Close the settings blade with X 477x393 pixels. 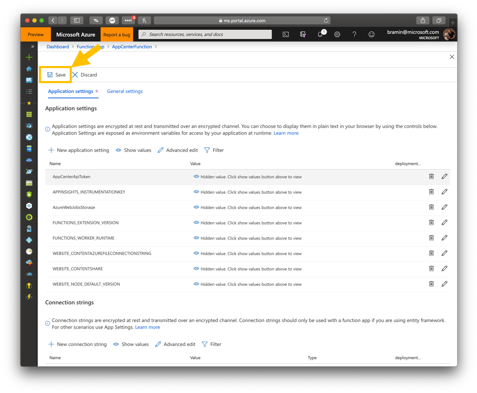[x=452, y=57]
